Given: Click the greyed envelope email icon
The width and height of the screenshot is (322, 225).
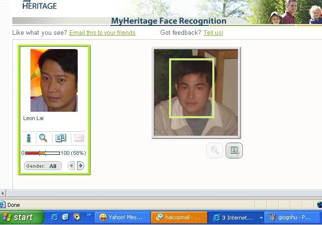Looking at the screenshot, I should 79,138.
